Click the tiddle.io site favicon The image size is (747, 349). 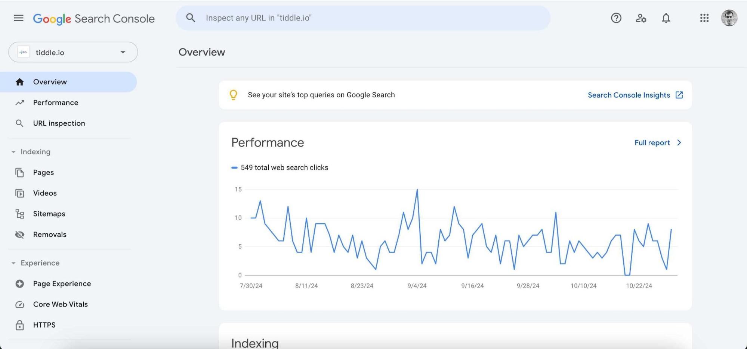click(23, 52)
